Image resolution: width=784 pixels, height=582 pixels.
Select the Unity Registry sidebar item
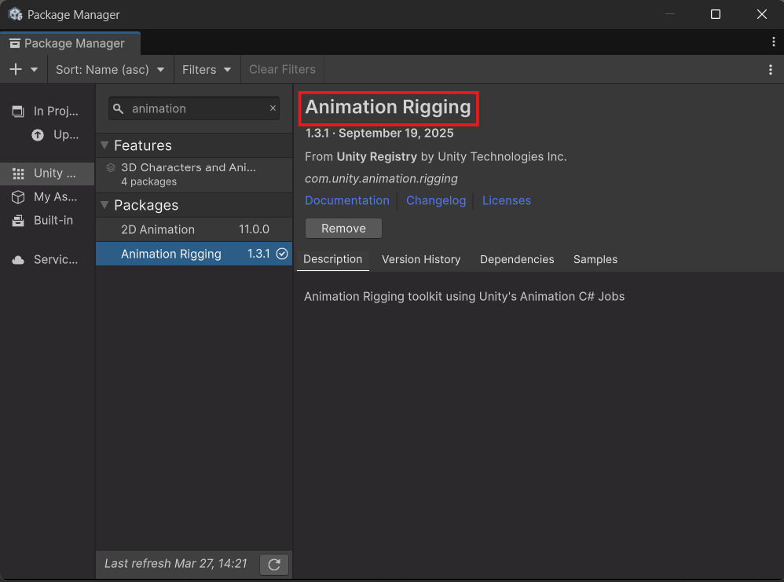coord(47,174)
